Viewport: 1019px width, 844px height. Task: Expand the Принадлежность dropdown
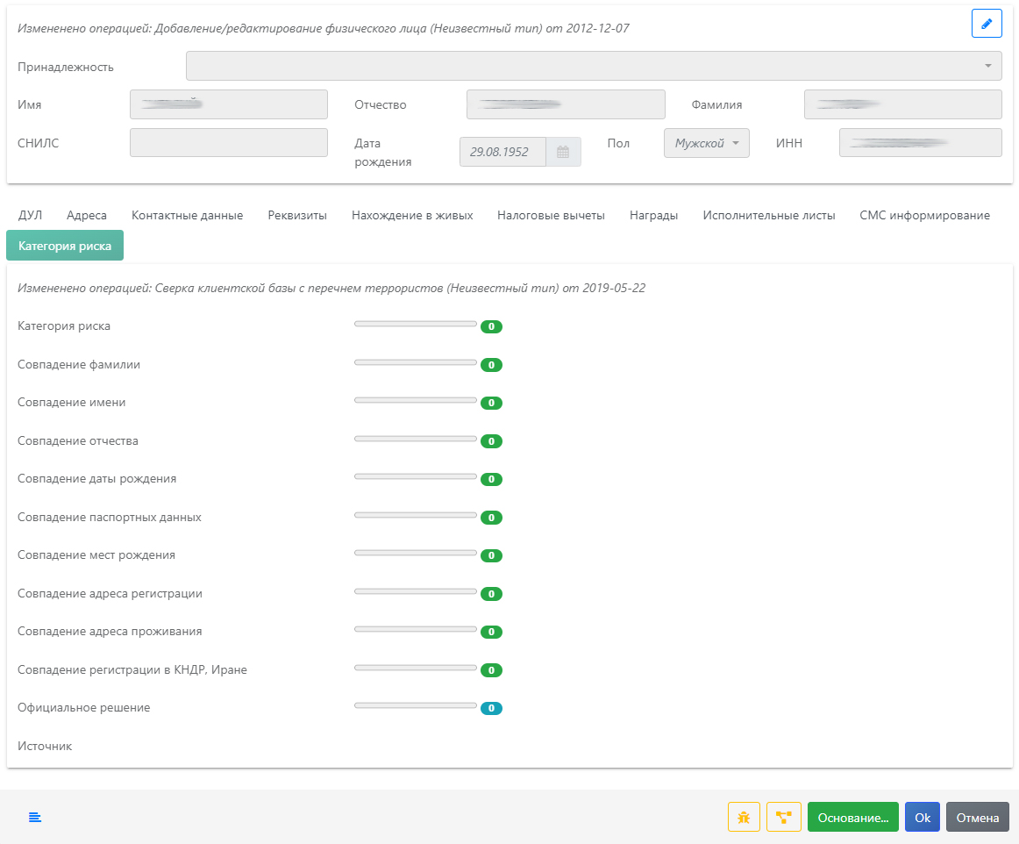coord(594,66)
